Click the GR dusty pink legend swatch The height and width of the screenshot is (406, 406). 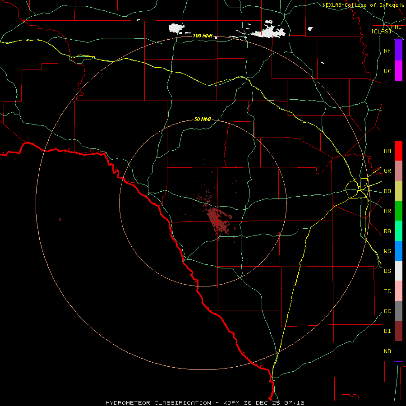pyautogui.click(x=398, y=171)
